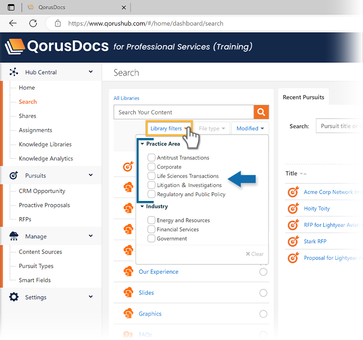363x340 pixels.
Task: Collapse the Pursuits section chevron
Action: (91, 175)
